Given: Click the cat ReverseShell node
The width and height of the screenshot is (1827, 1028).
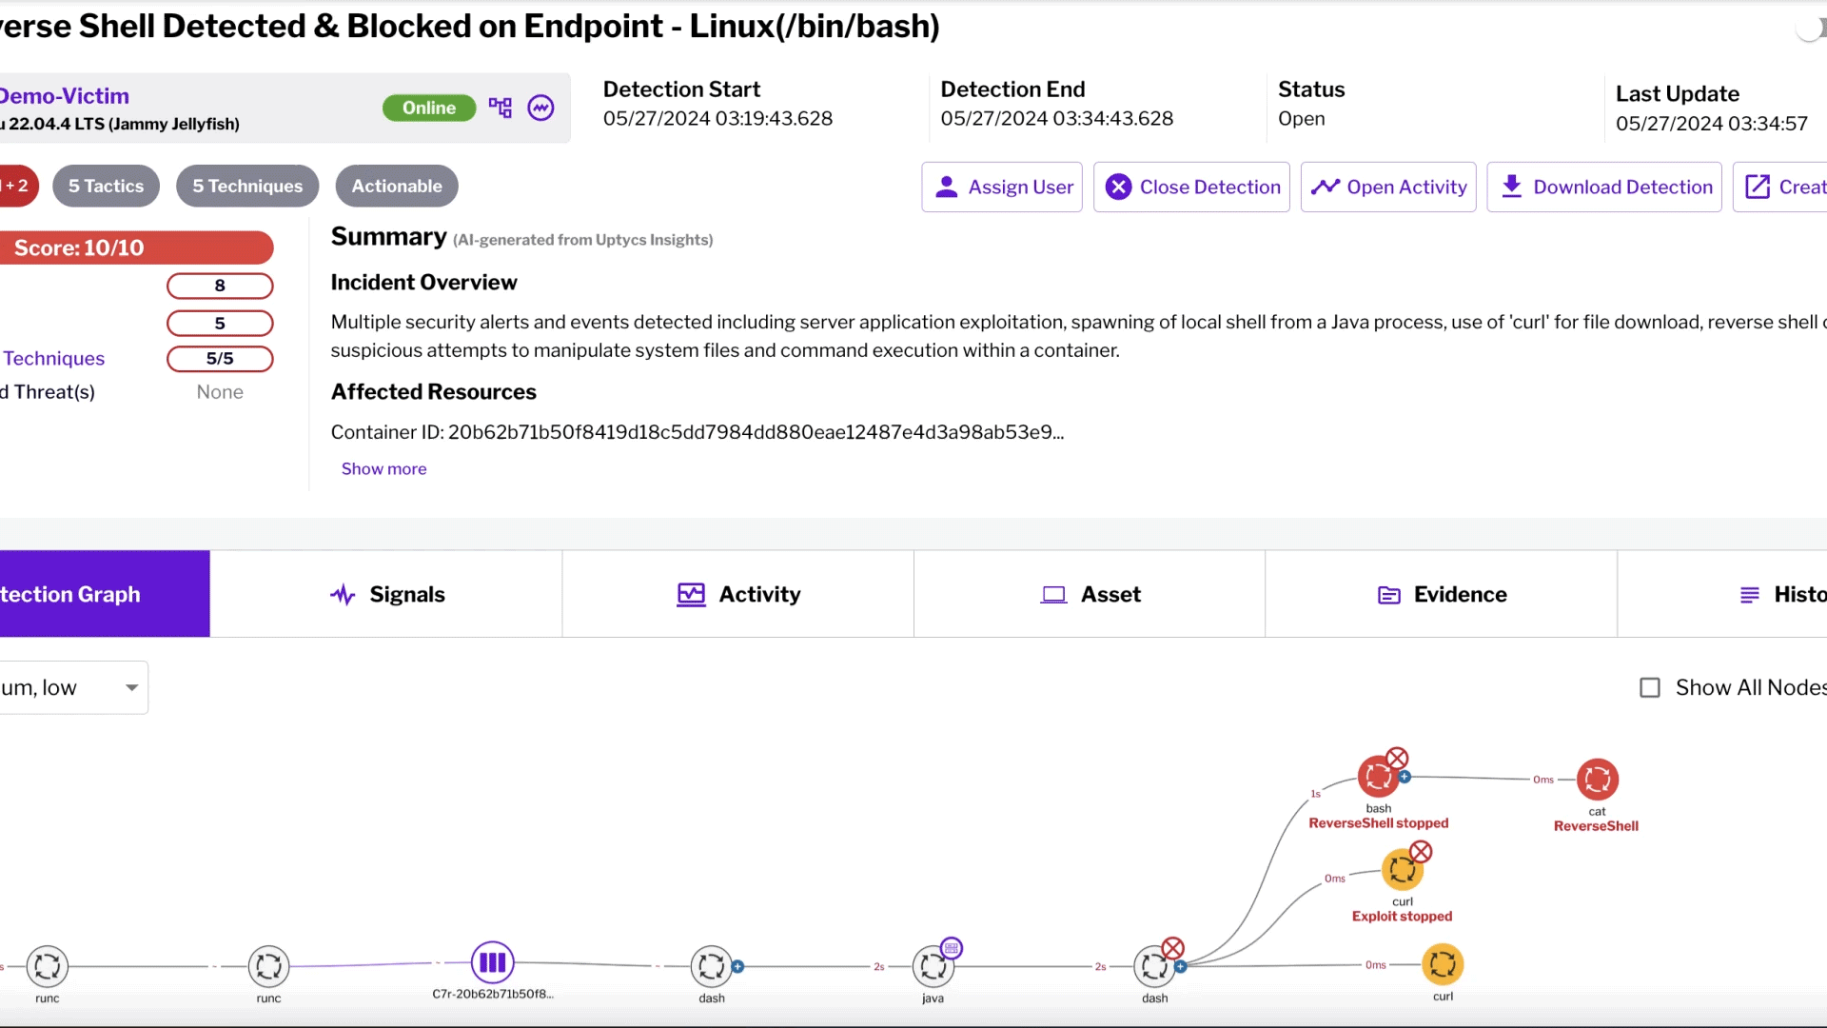Looking at the screenshot, I should [x=1598, y=779].
